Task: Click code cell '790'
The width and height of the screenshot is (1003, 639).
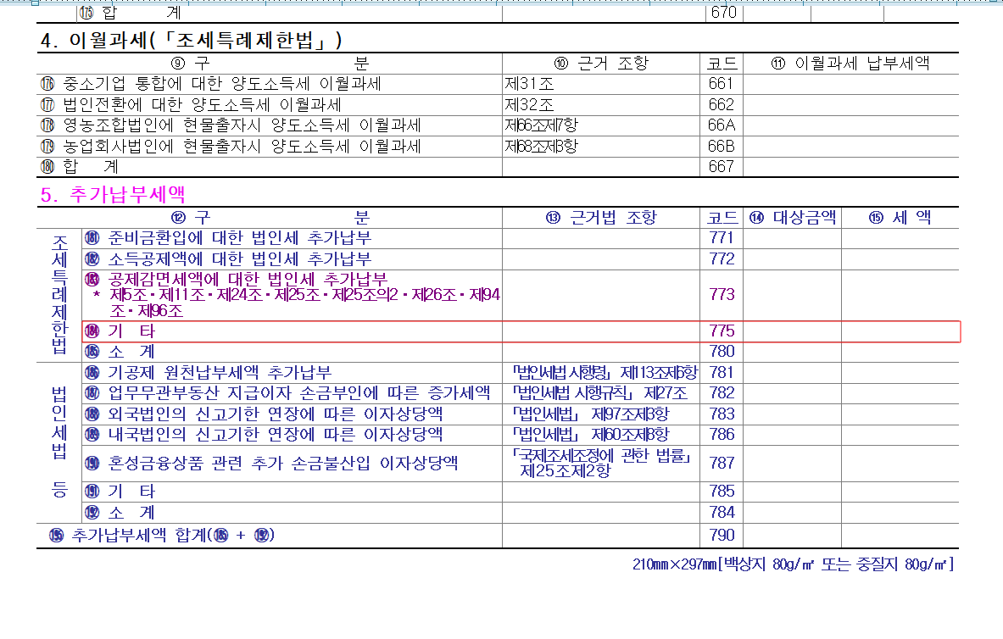Action: 722,536
